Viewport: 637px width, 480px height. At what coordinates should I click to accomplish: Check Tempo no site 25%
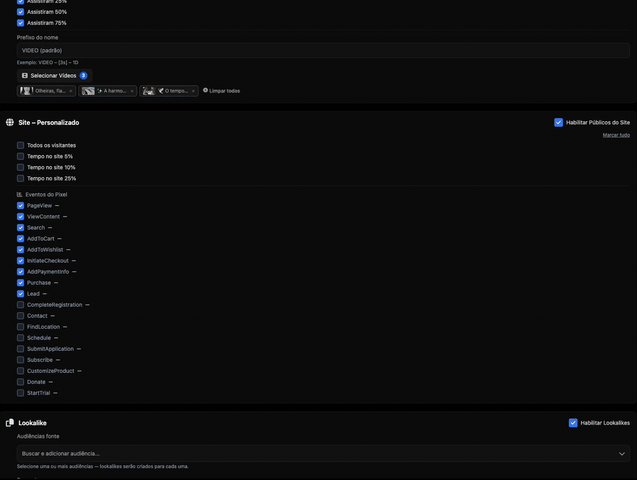pyautogui.click(x=20, y=178)
